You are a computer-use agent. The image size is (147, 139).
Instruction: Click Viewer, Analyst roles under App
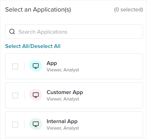pyautogui.click(x=63, y=70)
